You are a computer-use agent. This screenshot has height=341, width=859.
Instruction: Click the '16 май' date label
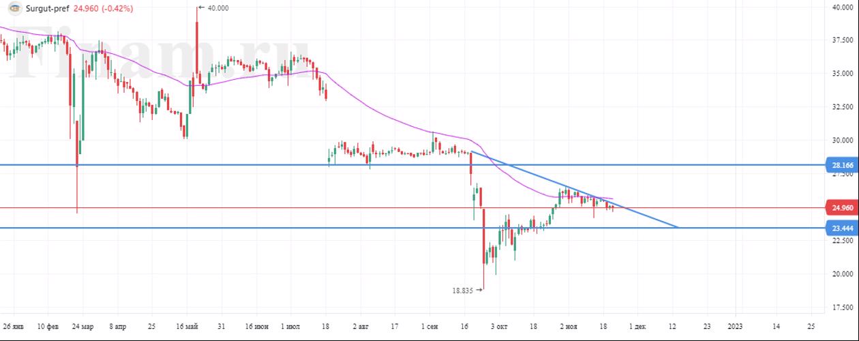187,326
